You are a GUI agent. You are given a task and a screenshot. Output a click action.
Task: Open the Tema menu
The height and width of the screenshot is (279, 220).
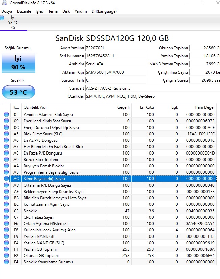click(53, 11)
